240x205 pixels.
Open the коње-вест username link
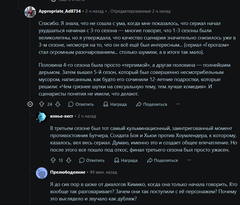click(62, 116)
